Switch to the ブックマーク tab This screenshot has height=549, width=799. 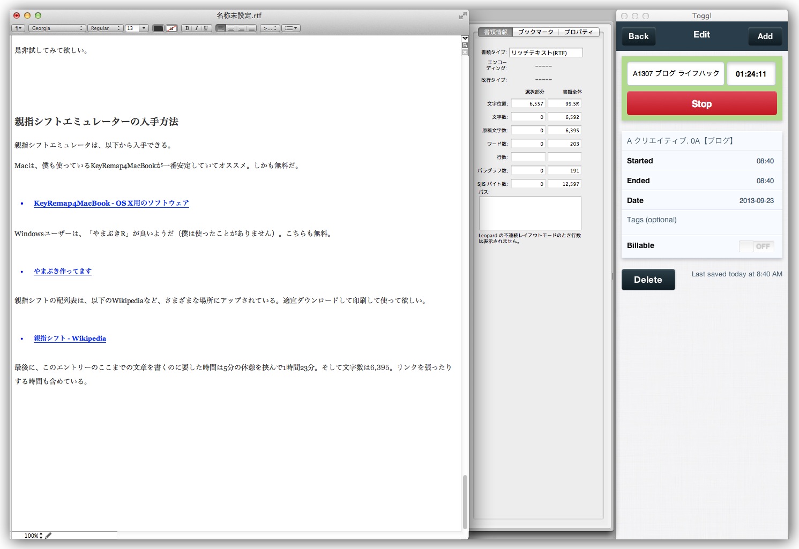pyautogui.click(x=535, y=32)
